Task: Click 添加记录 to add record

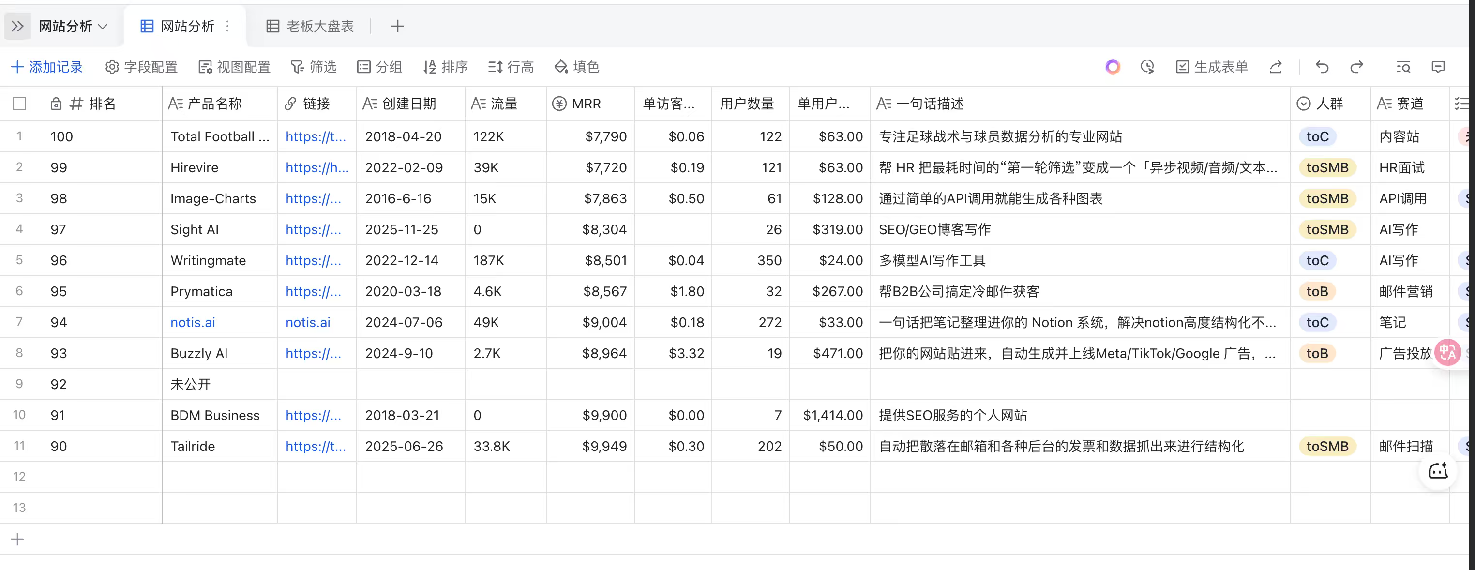Action: pyautogui.click(x=47, y=67)
